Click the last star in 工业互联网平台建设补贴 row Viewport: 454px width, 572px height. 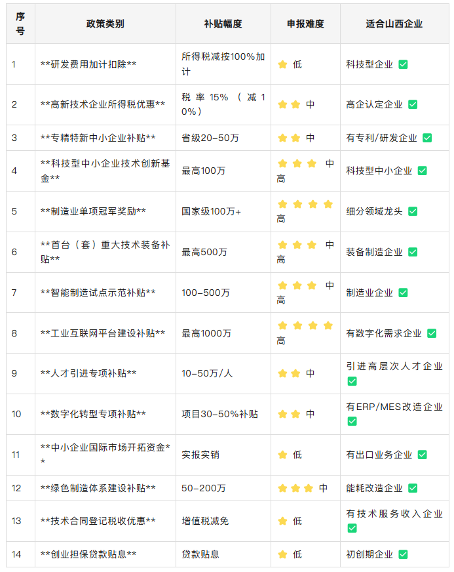tap(328, 325)
